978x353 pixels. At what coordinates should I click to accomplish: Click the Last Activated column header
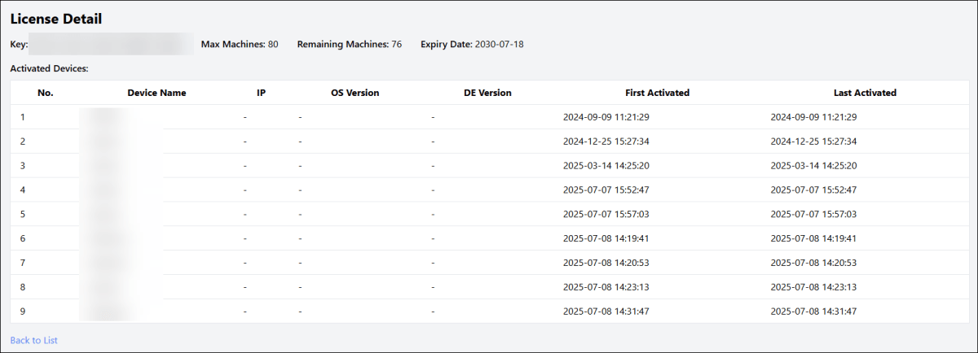pyautogui.click(x=865, y=93)
